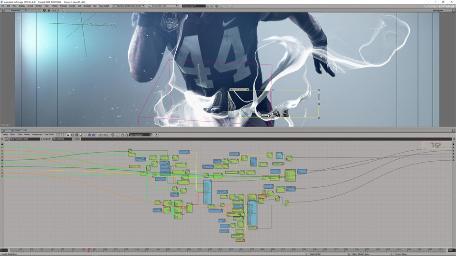456x256 pixels.
Task: Click the Category field Nike_Strands
Action: [62, 139]
